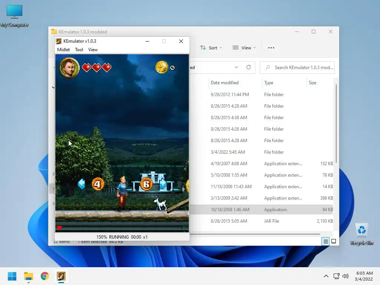Launch Google Chrome from the taskbar
The width and height of the screenshot is (380, 285).
tap(45, 276)
